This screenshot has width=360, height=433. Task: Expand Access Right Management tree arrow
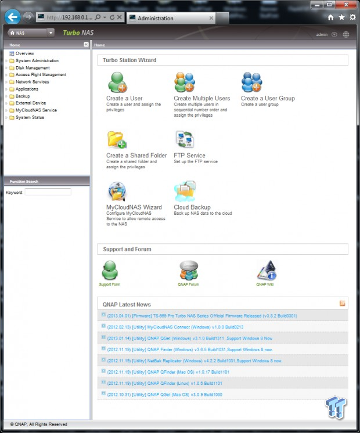click(x=6, y=75)
